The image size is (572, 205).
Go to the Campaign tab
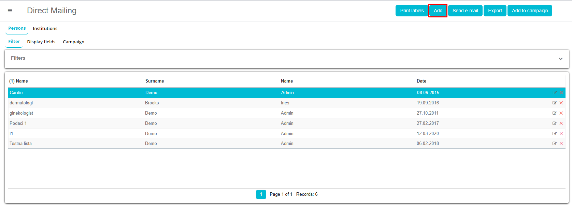[x=73, y=42]
